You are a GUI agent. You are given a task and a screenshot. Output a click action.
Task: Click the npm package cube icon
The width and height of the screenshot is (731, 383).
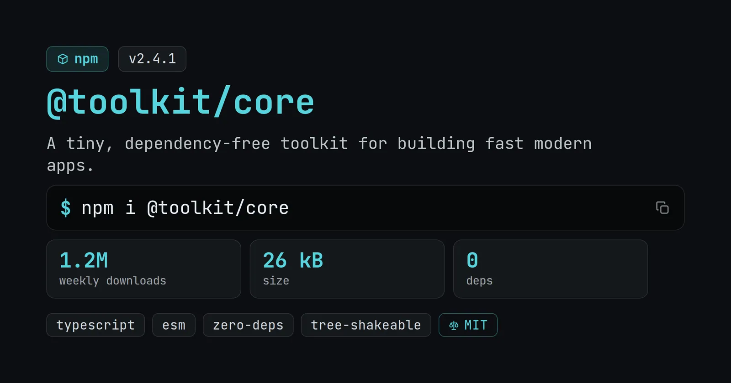(63, 59)
